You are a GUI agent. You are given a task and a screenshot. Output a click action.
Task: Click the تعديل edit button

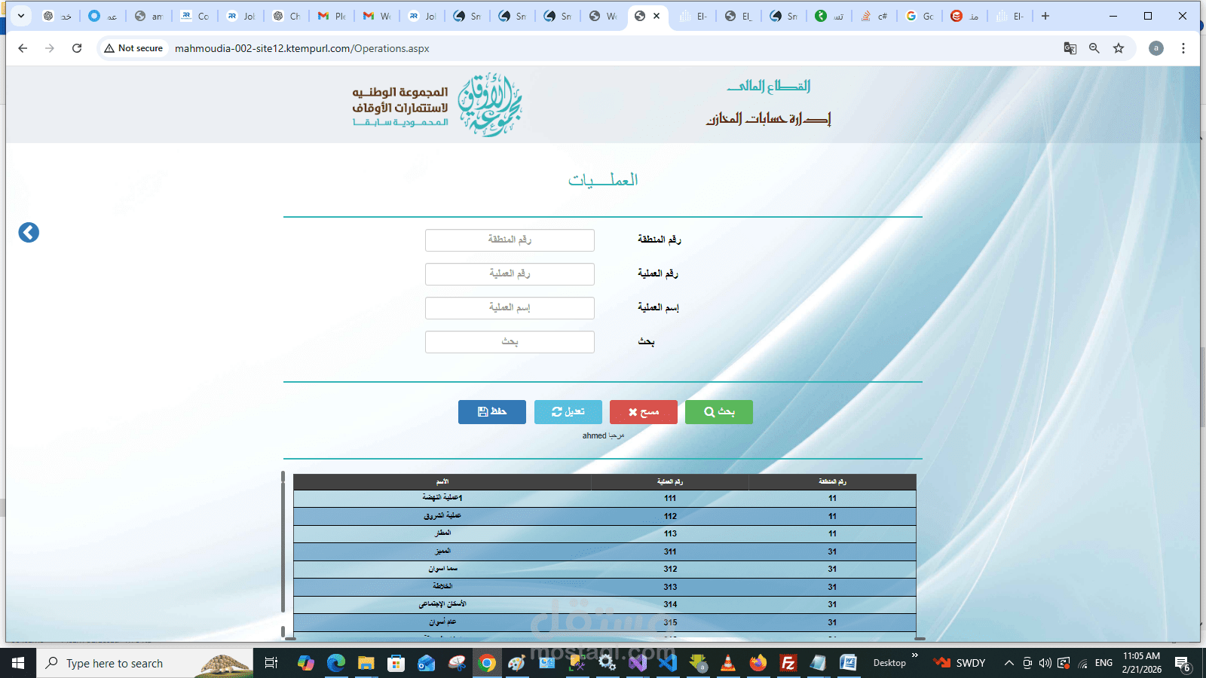click(568, 412)
